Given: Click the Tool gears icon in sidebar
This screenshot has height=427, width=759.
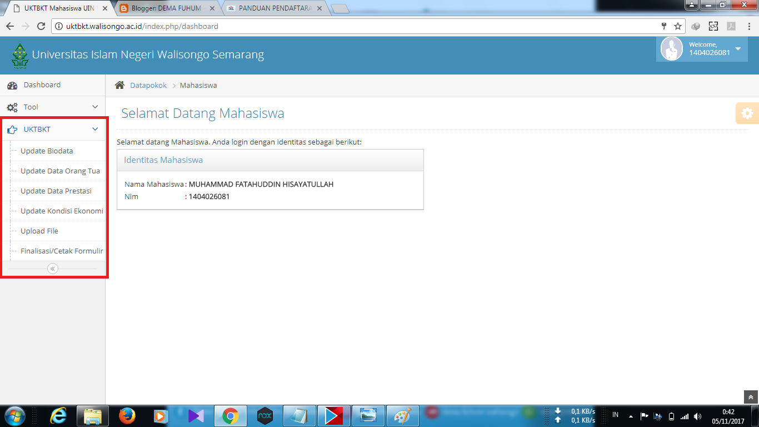Looking at the screenshot, I should click(12, 107).
